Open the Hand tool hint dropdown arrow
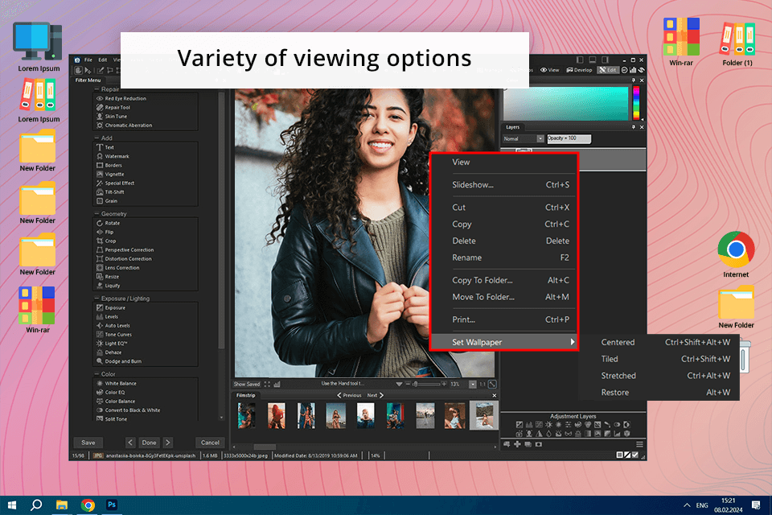 (399, 384)
